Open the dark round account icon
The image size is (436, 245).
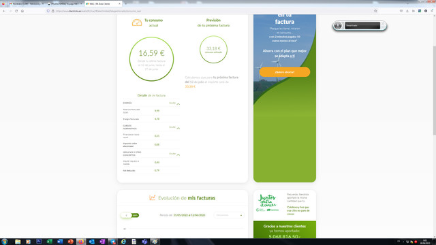426,11
